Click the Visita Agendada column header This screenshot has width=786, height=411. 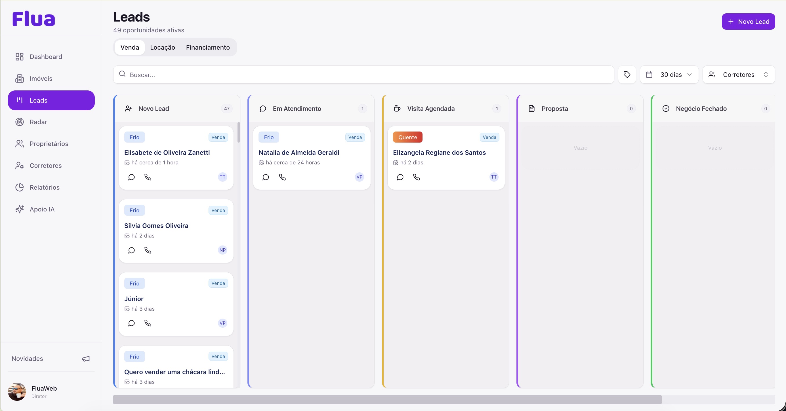pyautogui.click(x=445, y=109)
